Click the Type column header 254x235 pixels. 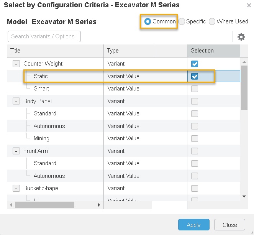(129, 51)
